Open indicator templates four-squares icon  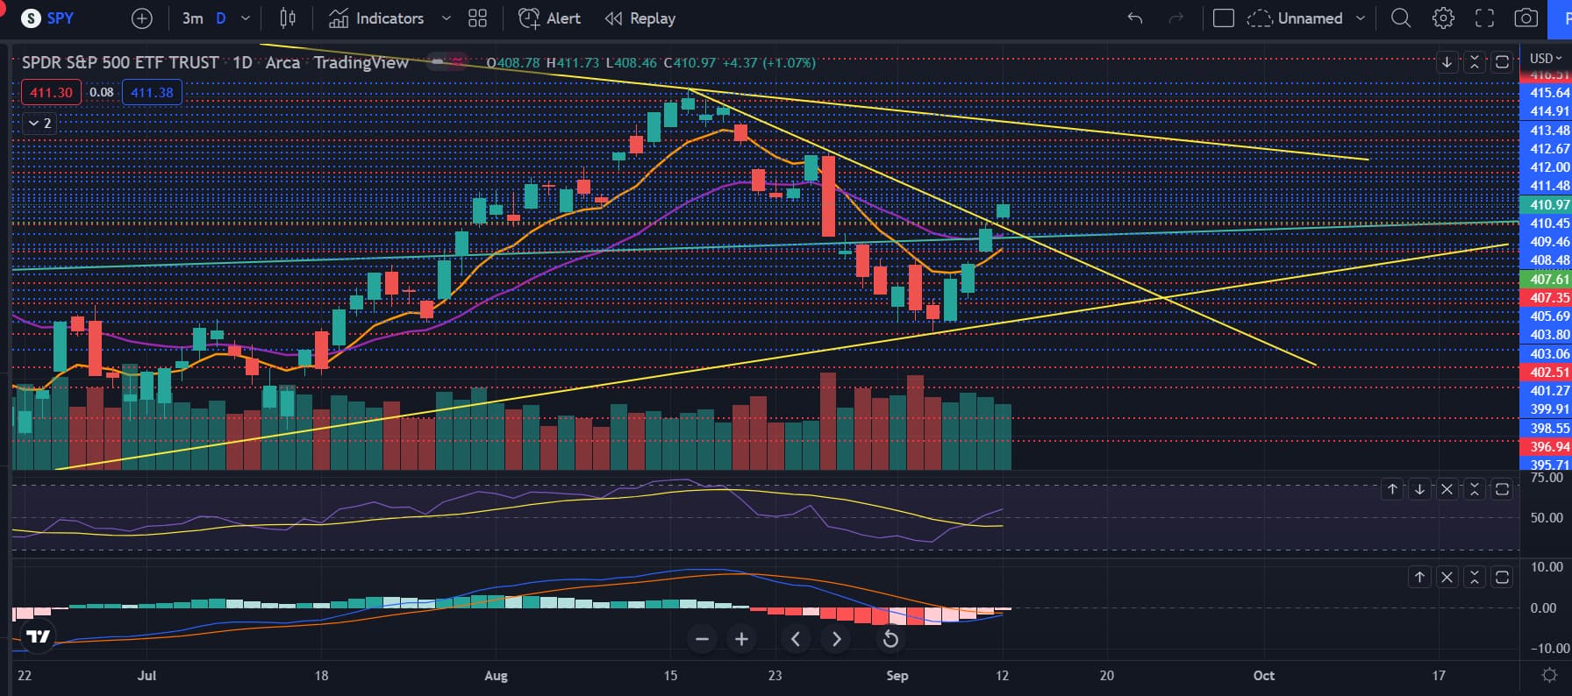point(477,18)
